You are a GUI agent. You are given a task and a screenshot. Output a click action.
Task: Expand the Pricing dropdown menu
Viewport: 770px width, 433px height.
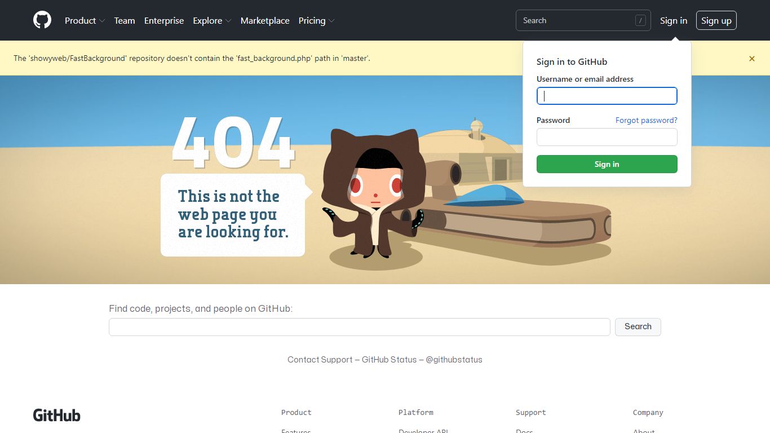click(317, 20)
